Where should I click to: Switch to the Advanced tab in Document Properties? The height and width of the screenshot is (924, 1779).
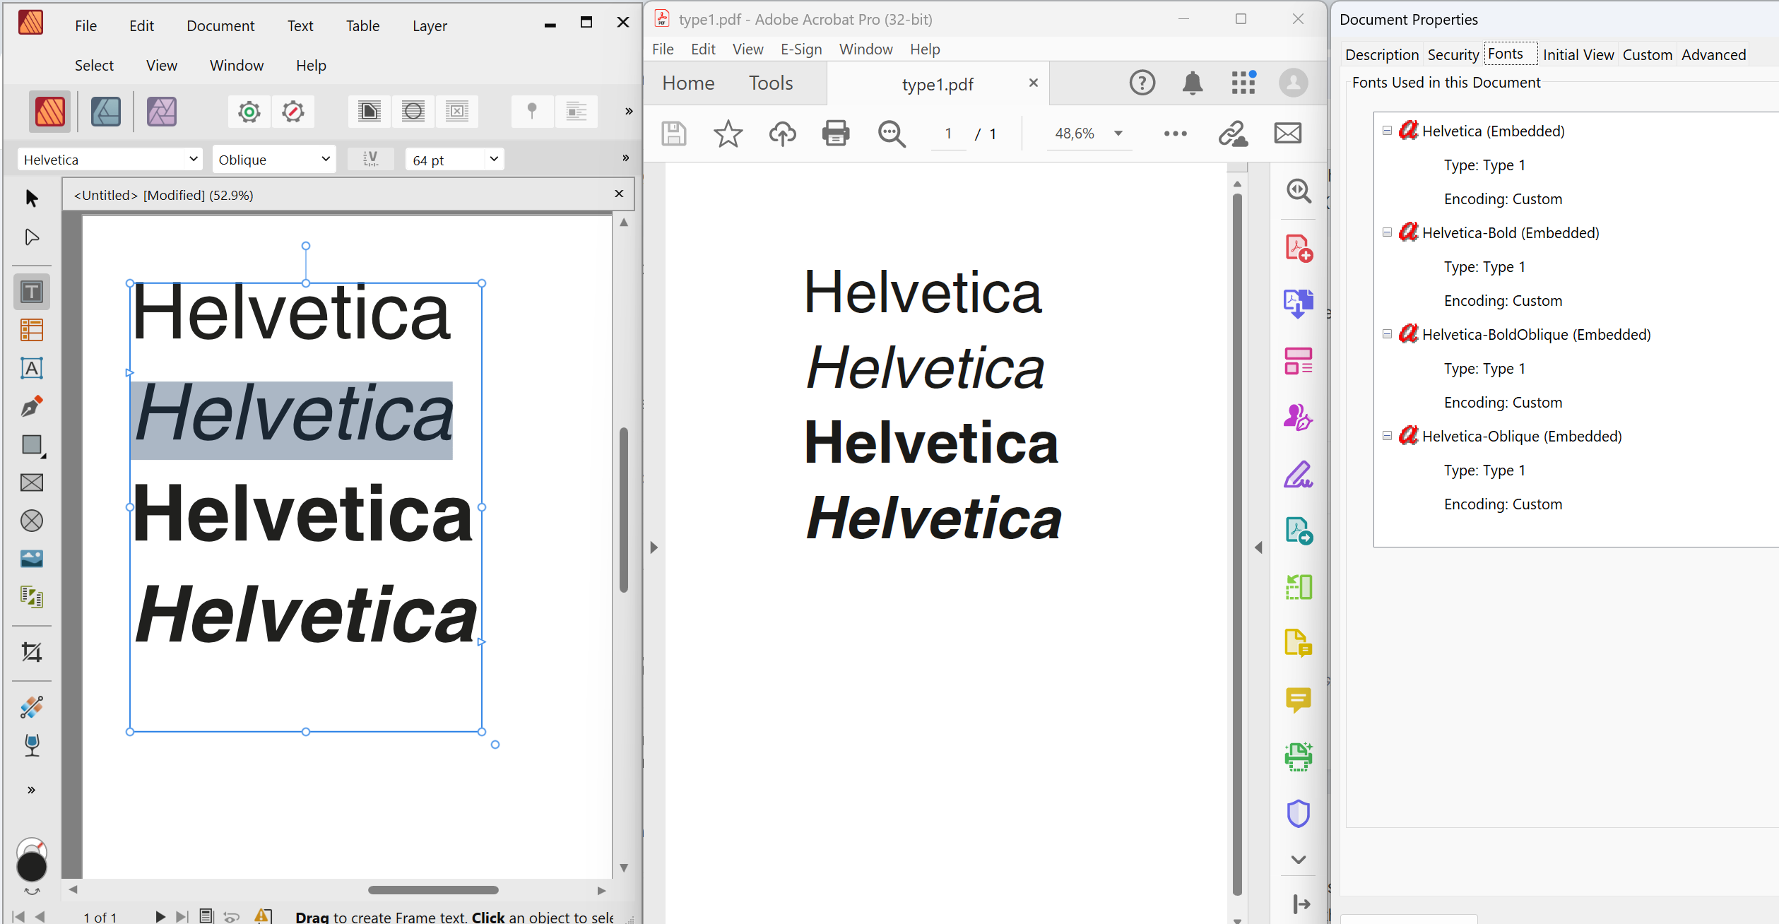point(1713,55)
